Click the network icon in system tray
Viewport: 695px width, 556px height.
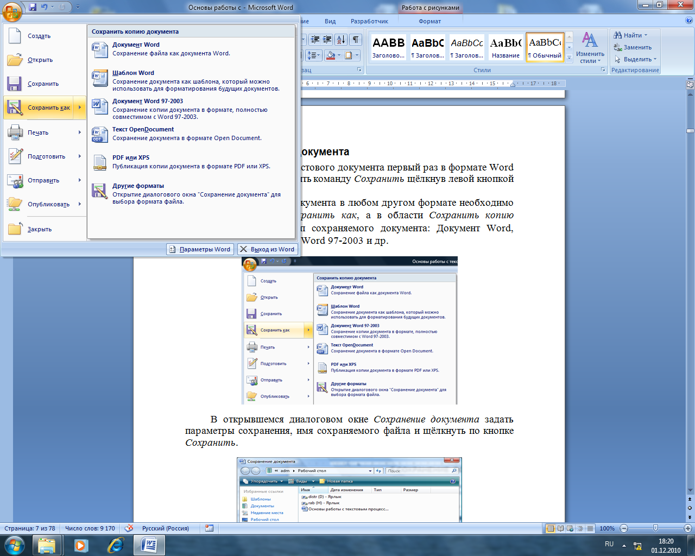[637, 545]
